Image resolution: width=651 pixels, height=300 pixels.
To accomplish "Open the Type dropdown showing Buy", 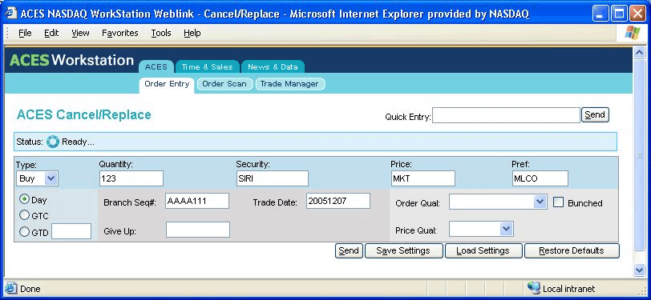I will 37,178.
